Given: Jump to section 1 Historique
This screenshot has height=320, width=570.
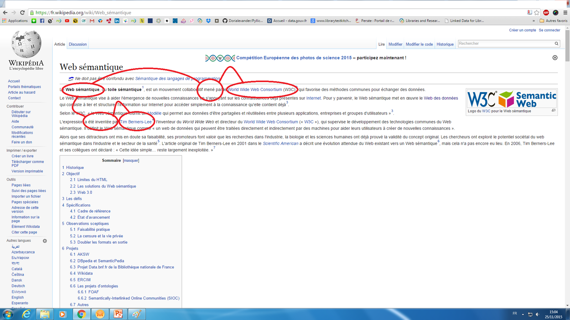Looking at the screenshot, I should 73,167.
